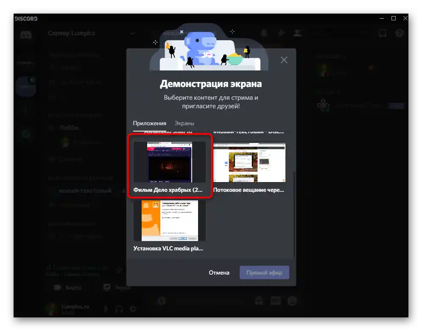Click the Отмена button

[x=219, y=272]
